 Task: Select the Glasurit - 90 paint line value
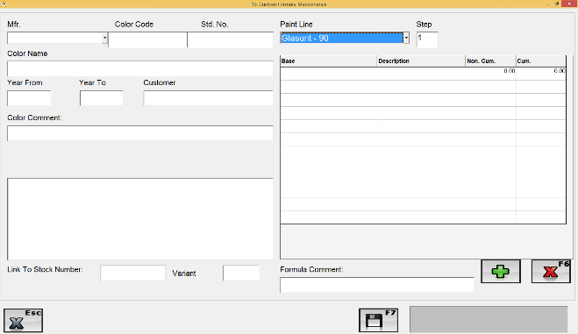(341, 38)
